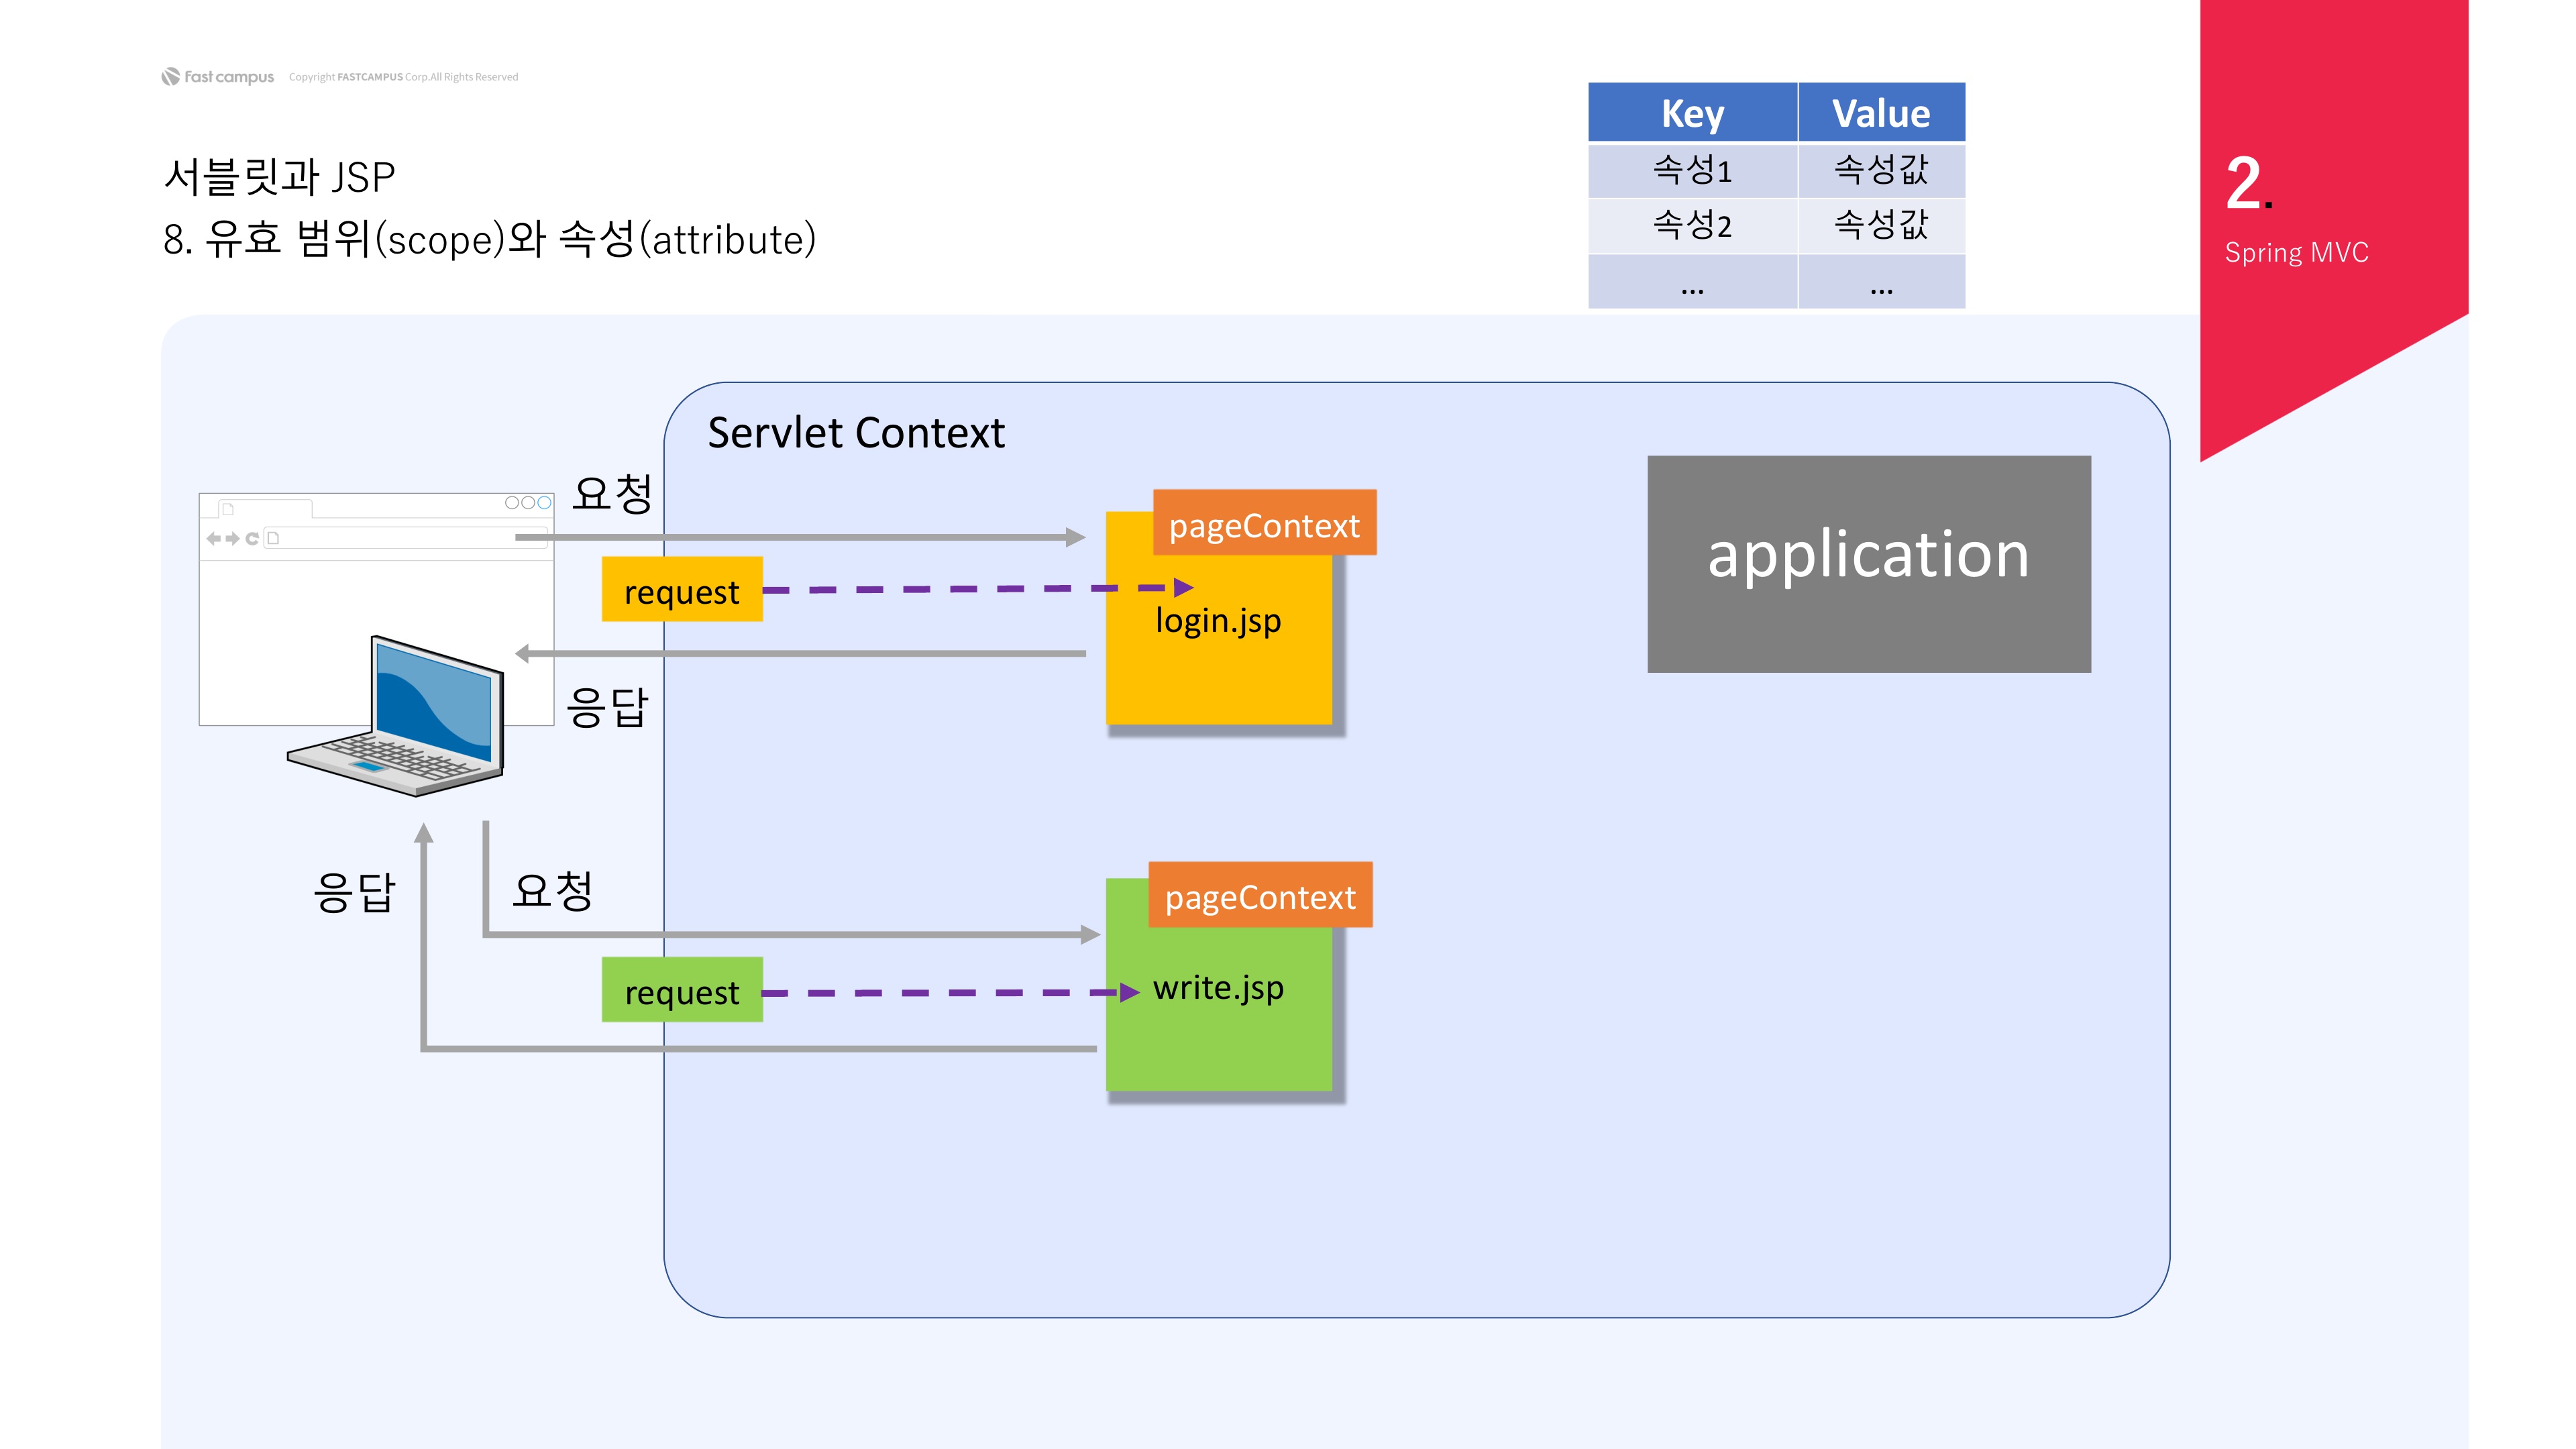The width and height of the screenshot is (2576, 1449).
Task: Select the orange pageContext tag above login.jsp
Action: pyautogui.click(x=1264, y=523)
